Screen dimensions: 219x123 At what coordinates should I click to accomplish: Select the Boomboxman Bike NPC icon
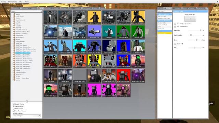point(80,17)
